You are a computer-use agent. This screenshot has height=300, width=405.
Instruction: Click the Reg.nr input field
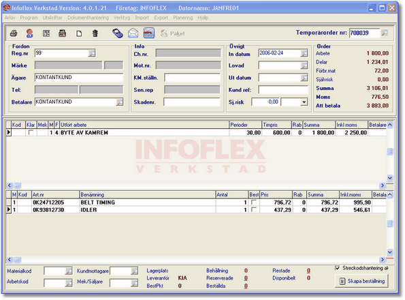pyautogui.click(x=62, y=53)
